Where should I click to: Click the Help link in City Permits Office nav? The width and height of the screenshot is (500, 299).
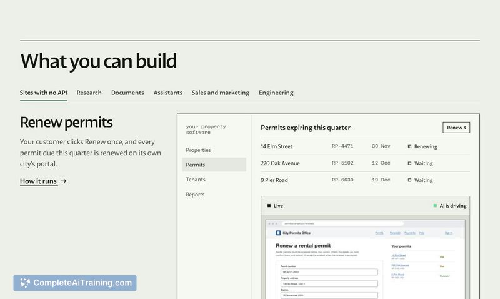click(421, 233)
